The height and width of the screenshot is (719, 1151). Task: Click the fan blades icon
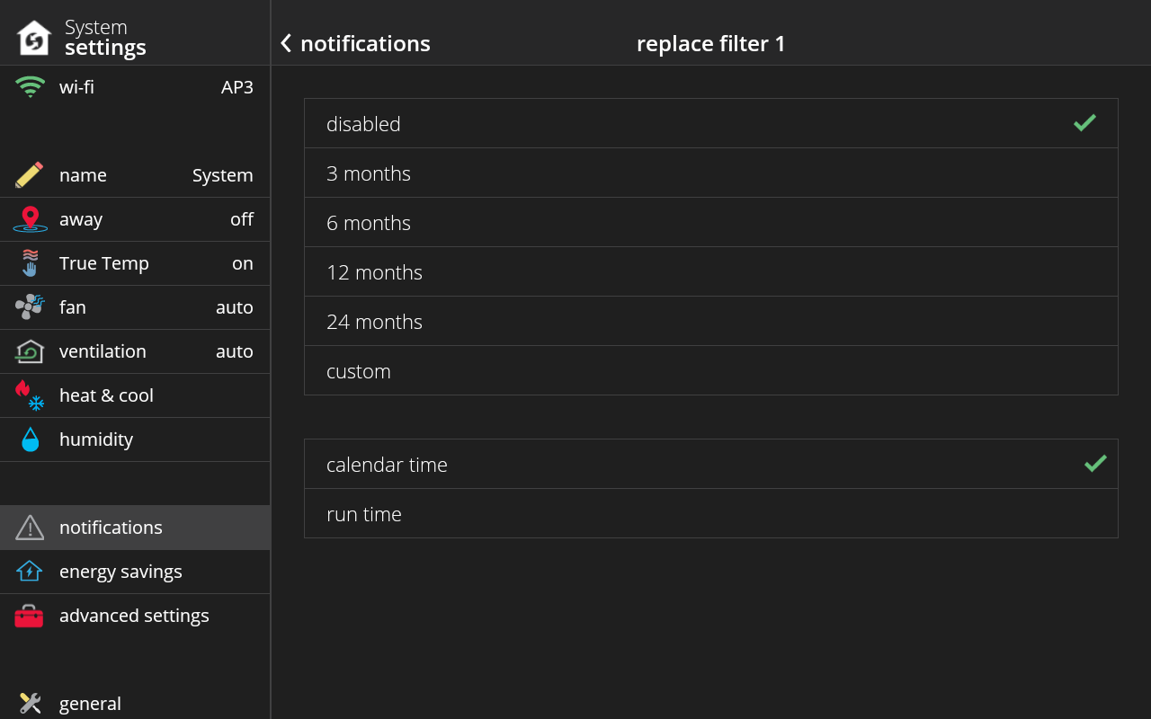[x=30, y=307]
